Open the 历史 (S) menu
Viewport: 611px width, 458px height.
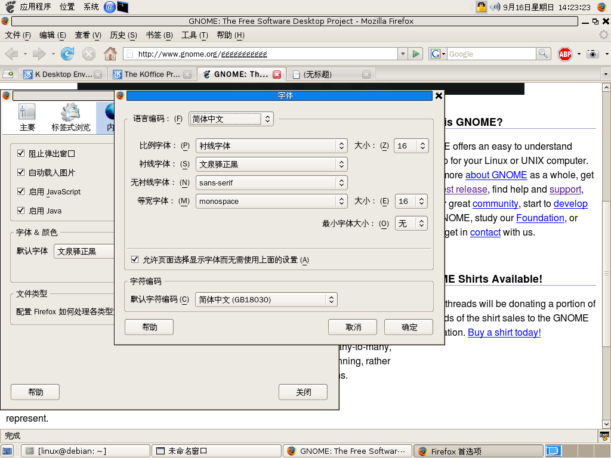coord(123,35)
